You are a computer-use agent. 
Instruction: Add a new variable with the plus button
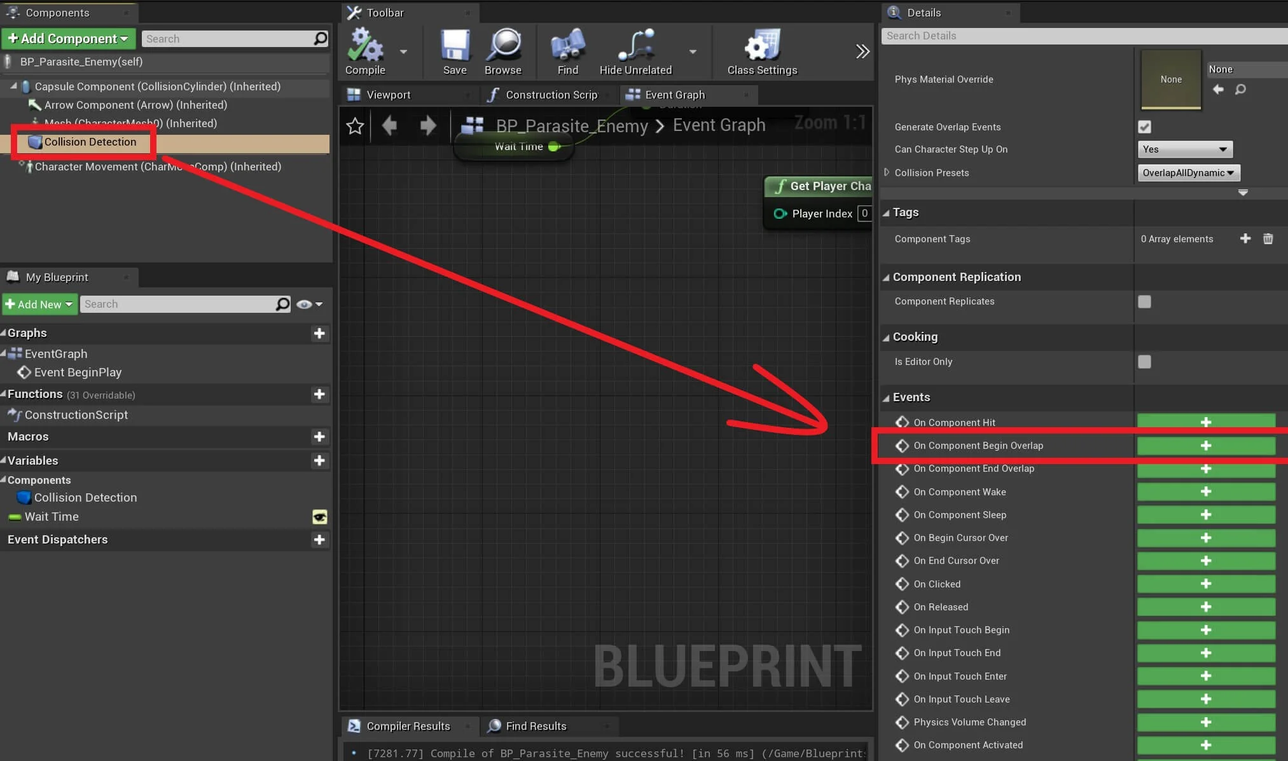(319, 460)
